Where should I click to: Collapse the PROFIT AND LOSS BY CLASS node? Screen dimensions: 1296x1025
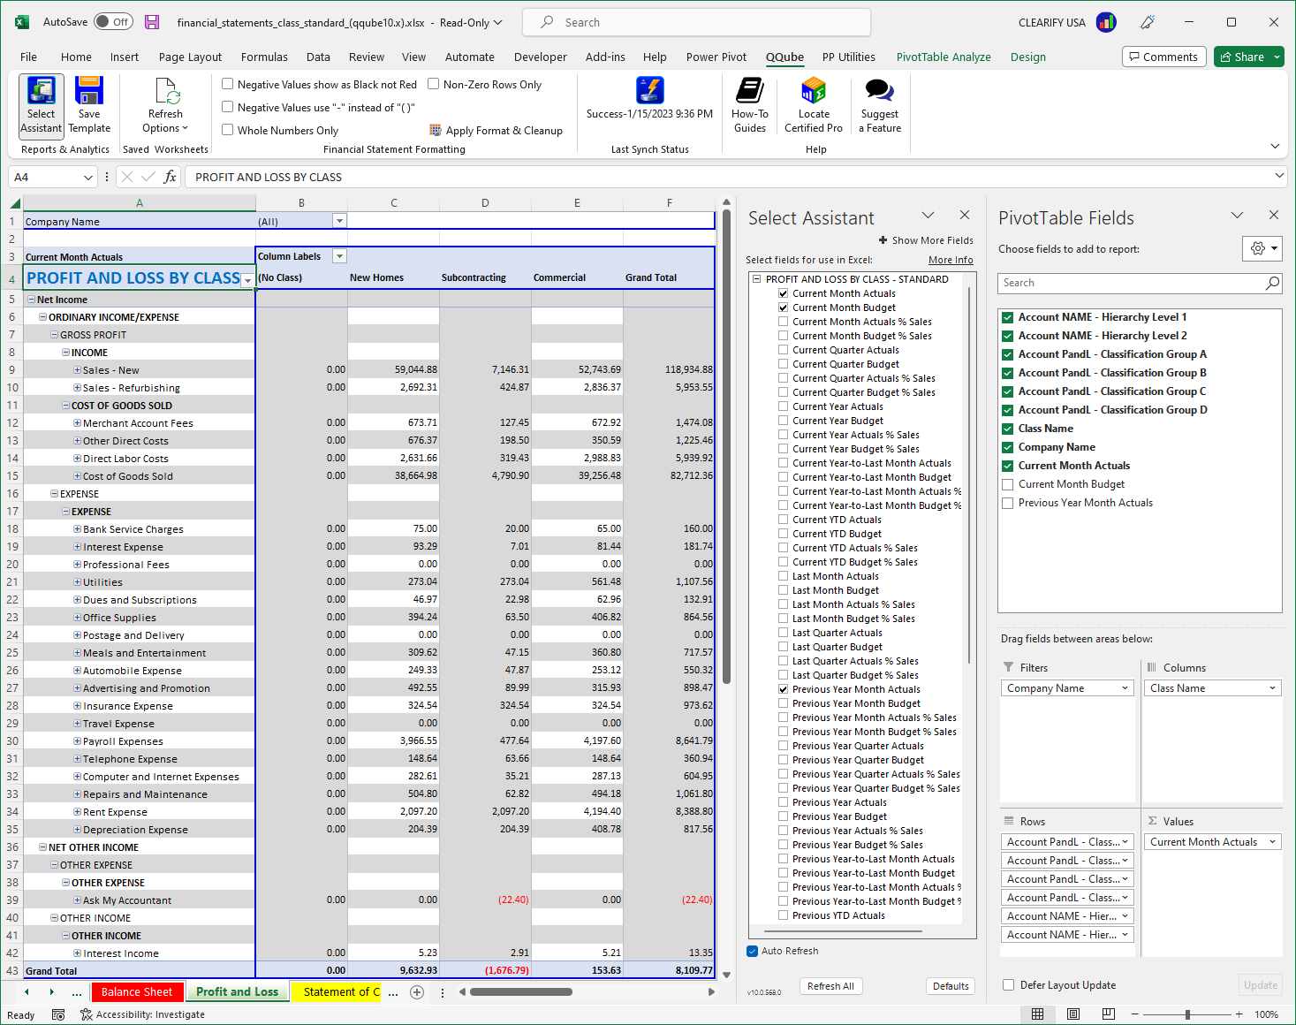pyautogui.click(x=757, y=278)
